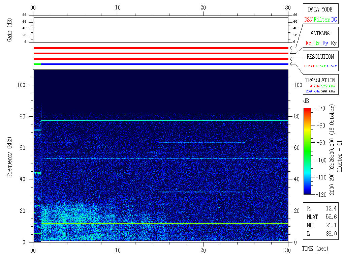Click the DSN label in Data Mode legend

(308, 20)
